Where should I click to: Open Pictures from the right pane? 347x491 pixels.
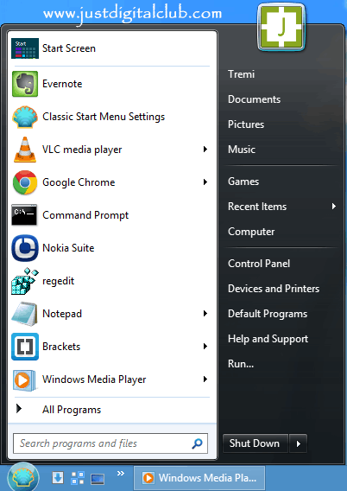click(x=246, y=124)
